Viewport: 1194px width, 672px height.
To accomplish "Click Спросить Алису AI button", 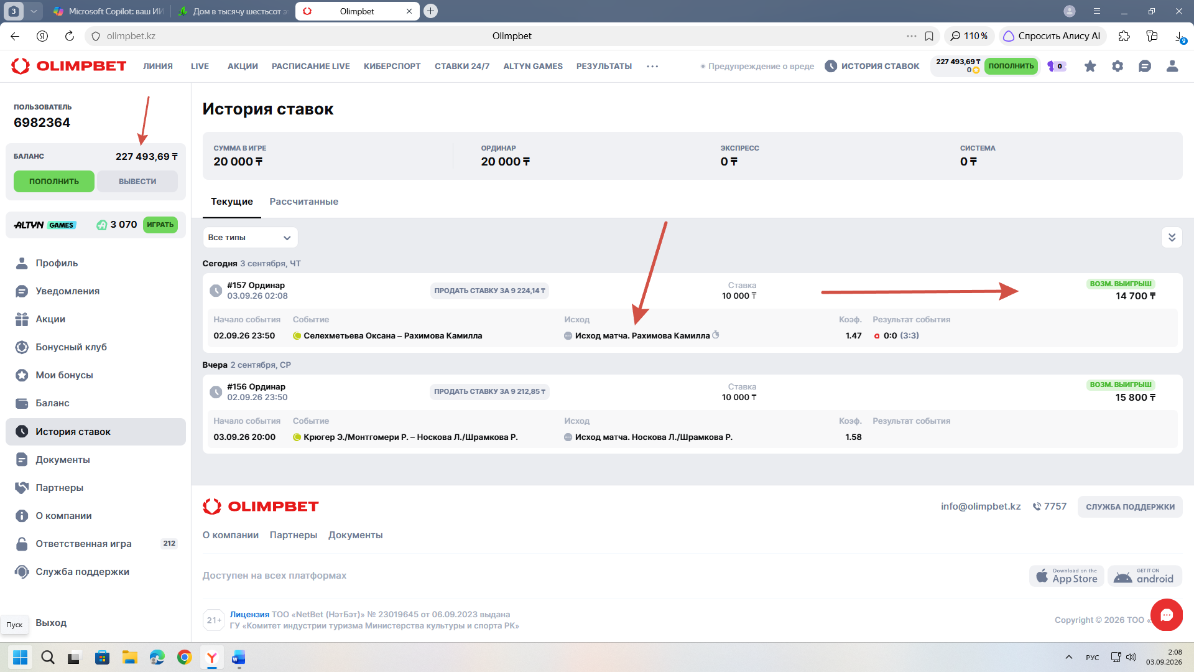I will coord(1052,36).
